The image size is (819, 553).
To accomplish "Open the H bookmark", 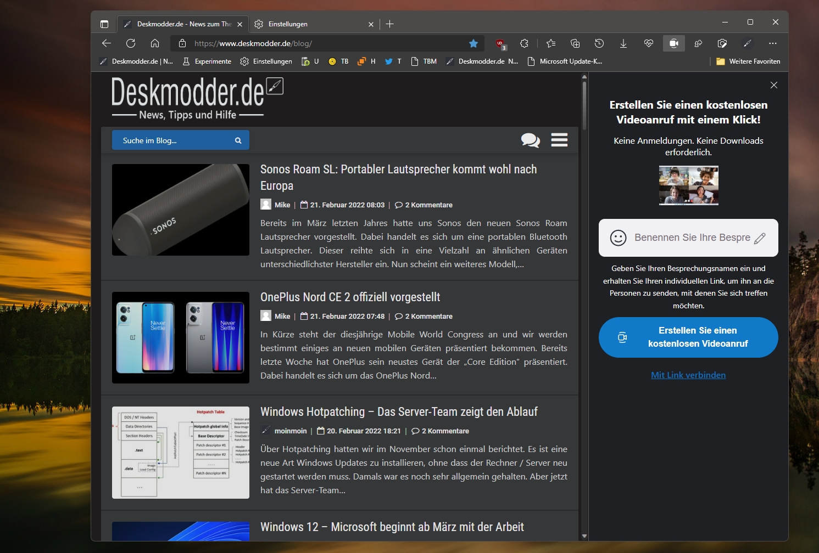I will [366, 61].
